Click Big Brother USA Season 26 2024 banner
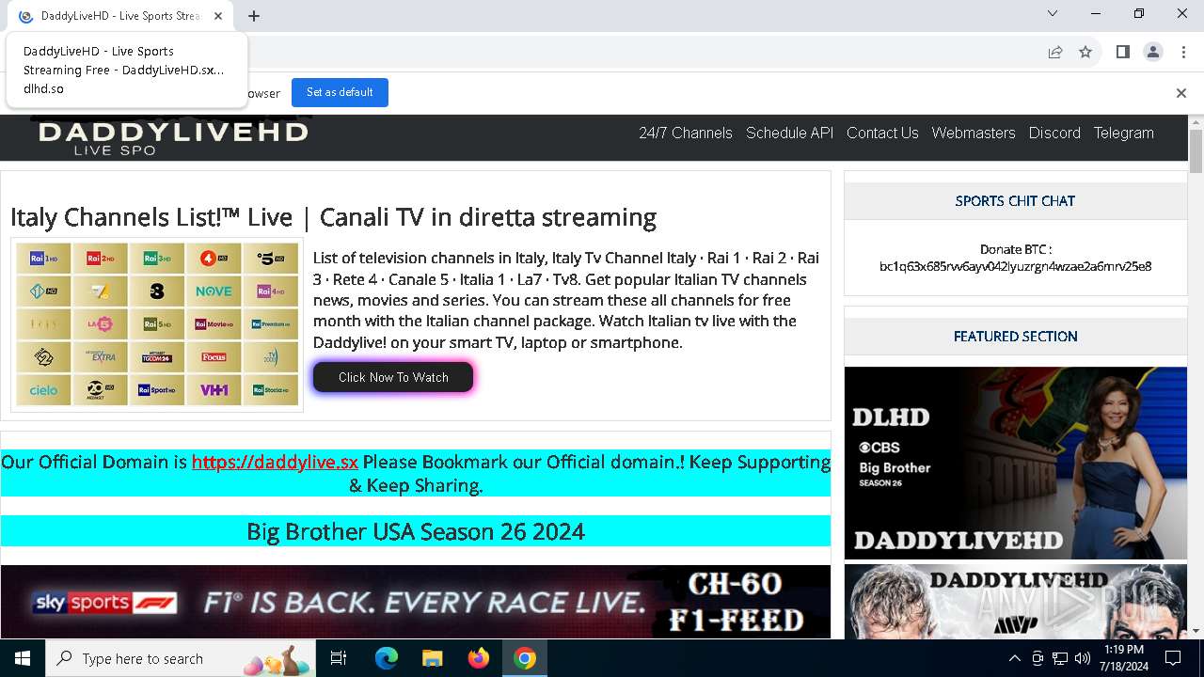Screen dimensions: 1204x677 [x=416, y=531]
